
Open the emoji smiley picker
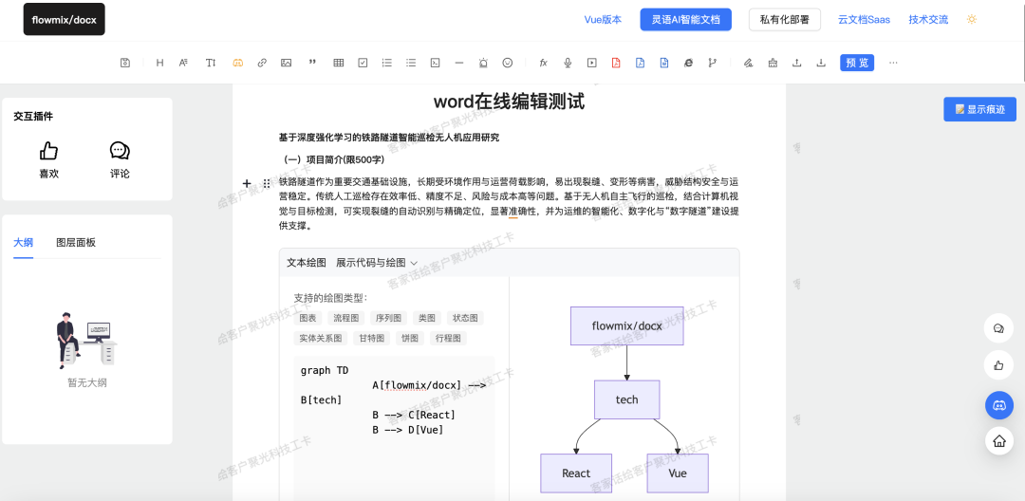pos(507,63)
